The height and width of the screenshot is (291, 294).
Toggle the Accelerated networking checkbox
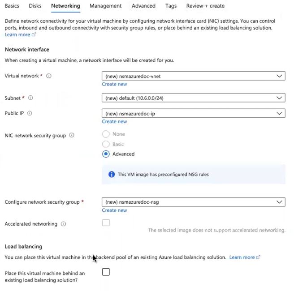[106, 223]
